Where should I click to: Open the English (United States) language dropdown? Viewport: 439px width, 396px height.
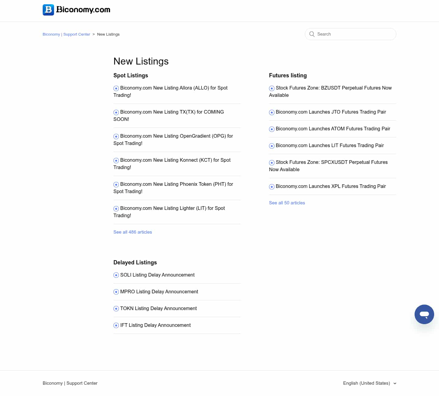point(369,383)
